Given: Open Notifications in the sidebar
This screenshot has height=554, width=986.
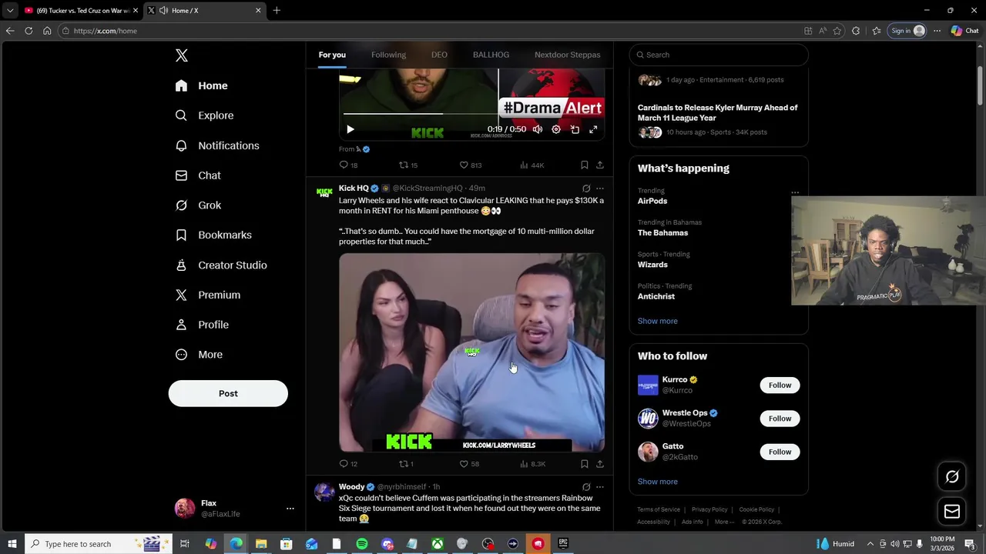Looking at the screenshot, I should [217, 145].
